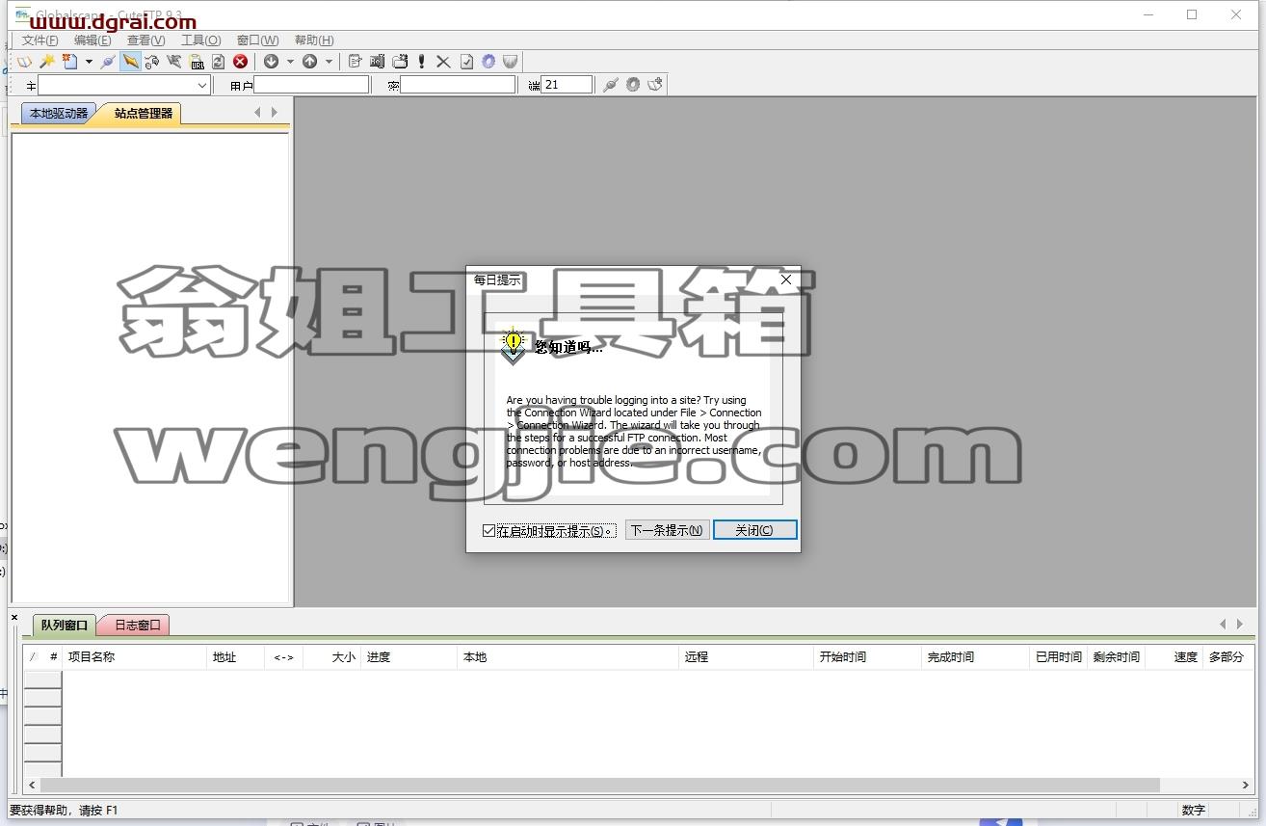This screenshot has height=826, width=1266.
Task: Click the Username input field
Action: point(311,85)
